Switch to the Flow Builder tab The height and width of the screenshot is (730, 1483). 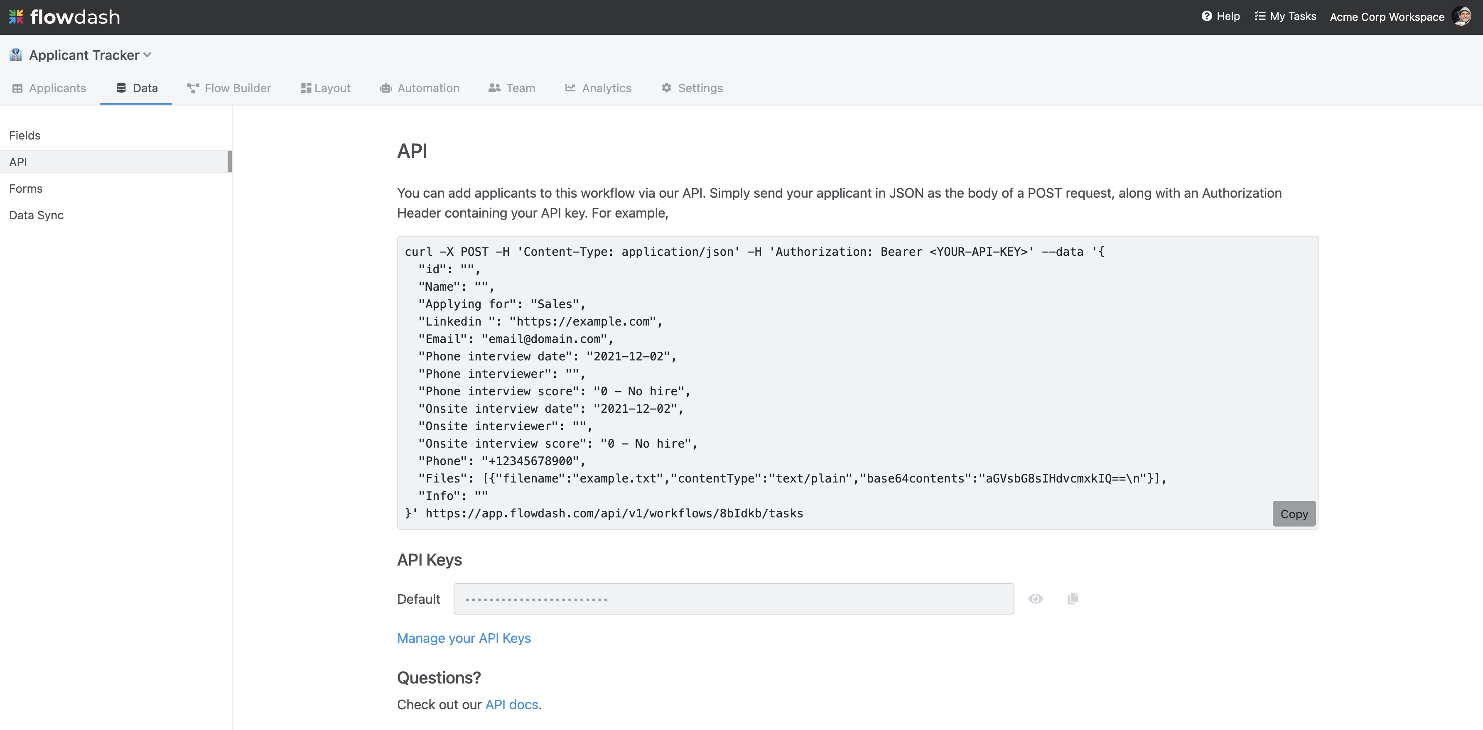[228, 88]
